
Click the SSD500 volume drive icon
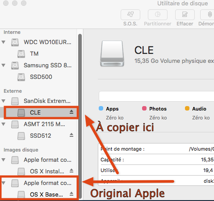point(21,77)
